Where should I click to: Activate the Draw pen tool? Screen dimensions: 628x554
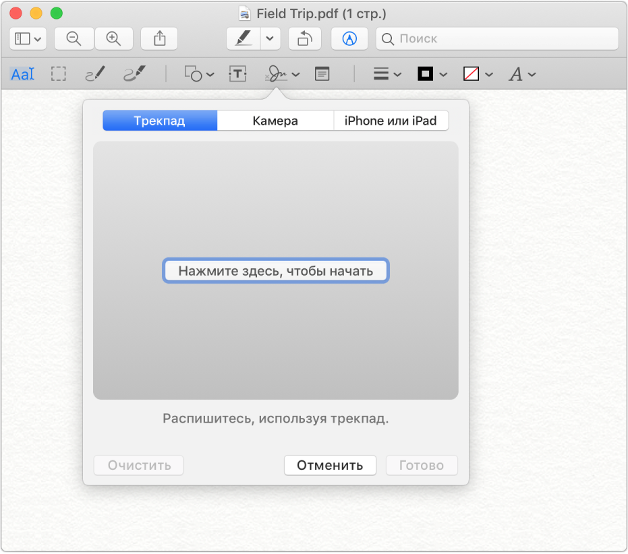135,74
